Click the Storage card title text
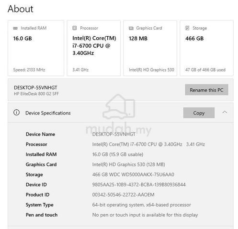238x229 pixels. coord(200,28)
